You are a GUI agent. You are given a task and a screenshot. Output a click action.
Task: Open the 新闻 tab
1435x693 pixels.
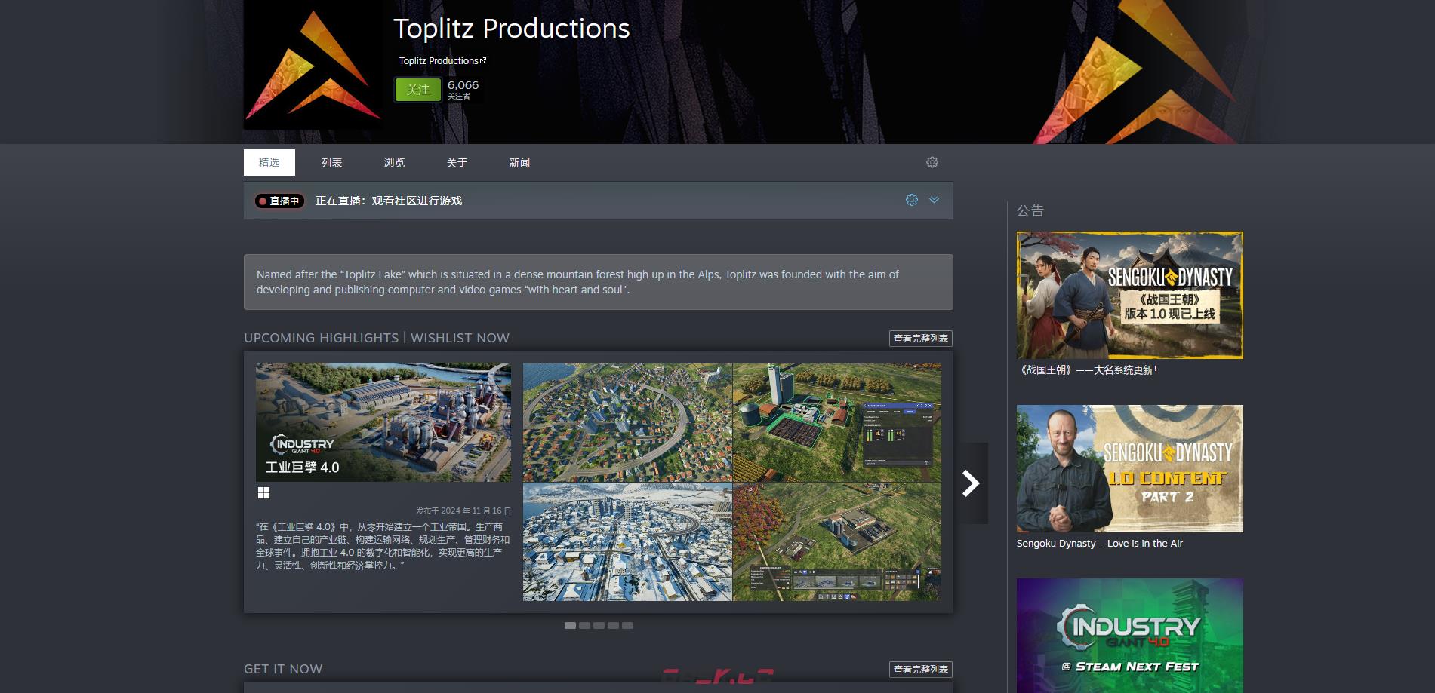[519, 163]
